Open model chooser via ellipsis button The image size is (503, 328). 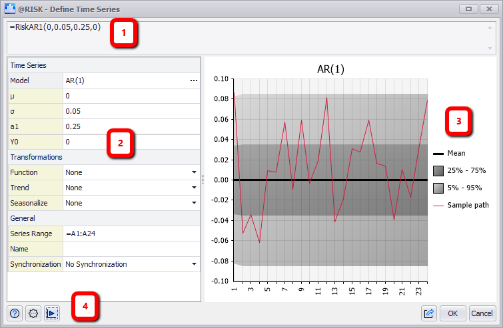194,81
